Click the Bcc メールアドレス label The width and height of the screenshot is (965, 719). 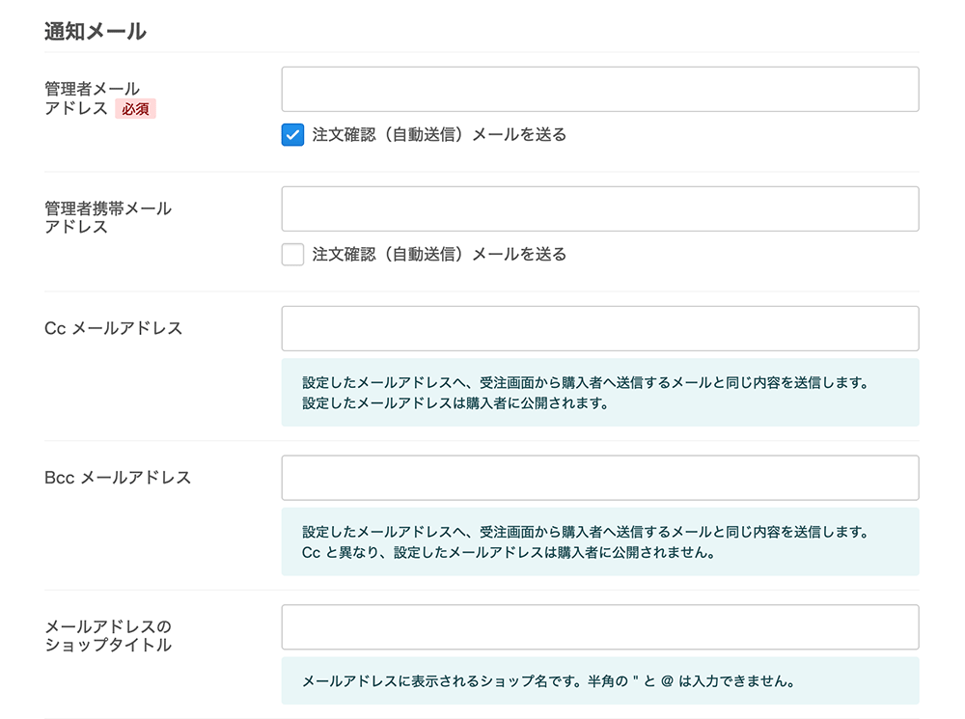[x=118, y=478]
